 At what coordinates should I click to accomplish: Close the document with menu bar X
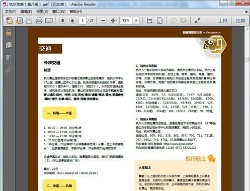coord(246,12)
